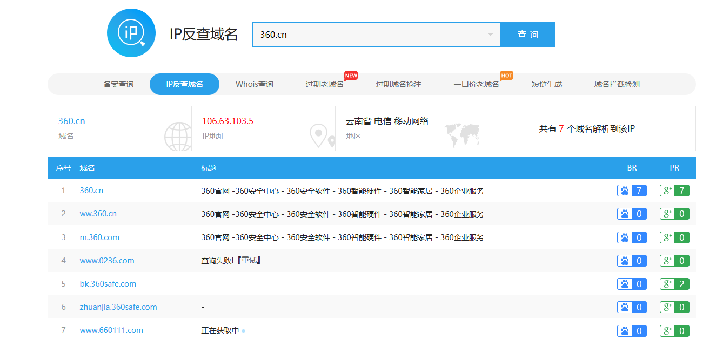Click the 云南省 电信 移动网络 region text

point(387,121)
